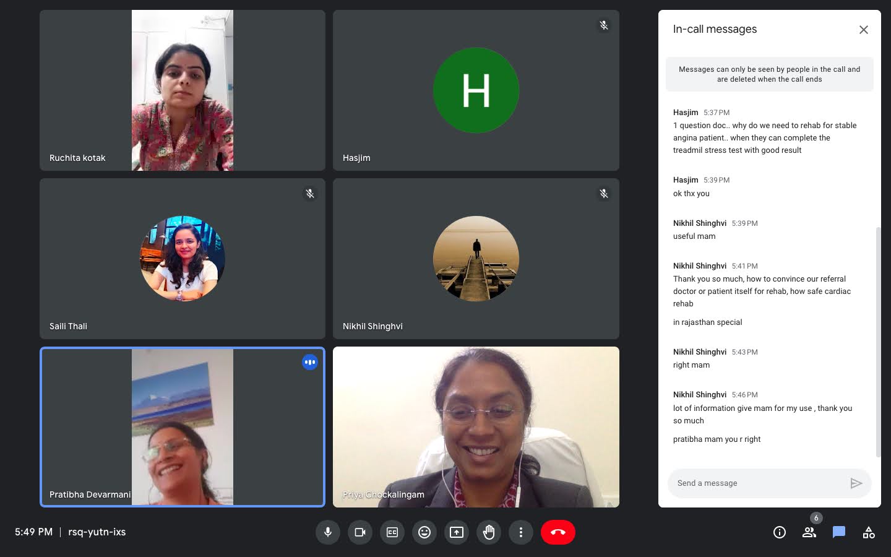Click the 5:49 PM clock text
Image resolution: width=891 pixels, height=557 pixels.
33,532
